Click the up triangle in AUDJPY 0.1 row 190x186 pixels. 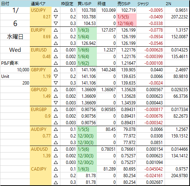click(56, 129)
